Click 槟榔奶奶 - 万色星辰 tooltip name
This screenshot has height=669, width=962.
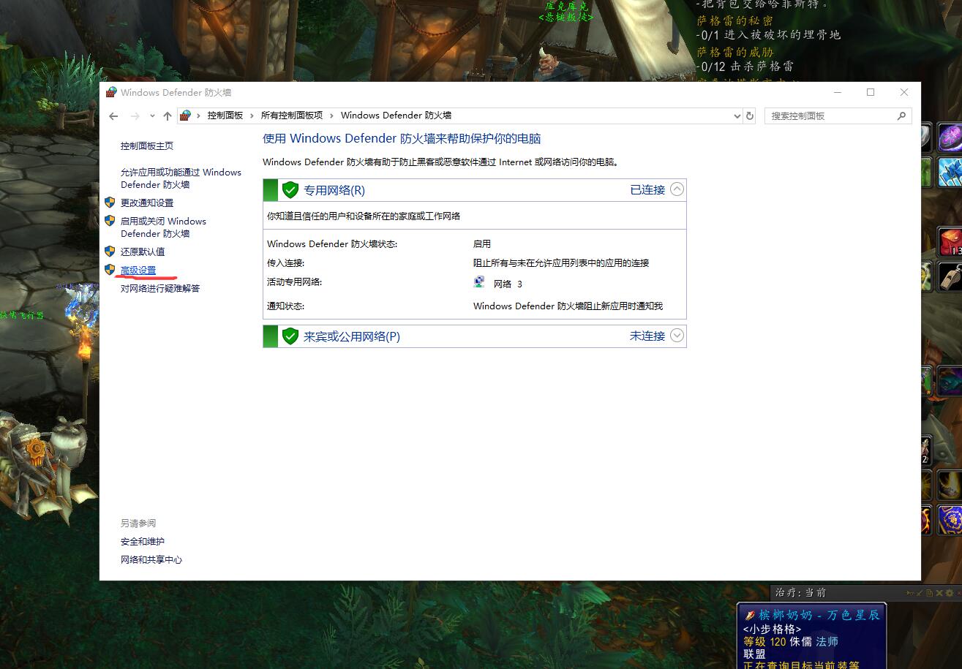pyautogui.click(x=819, y=615)
